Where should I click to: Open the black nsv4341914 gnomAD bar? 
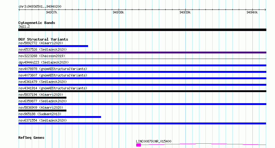(142, 91)
